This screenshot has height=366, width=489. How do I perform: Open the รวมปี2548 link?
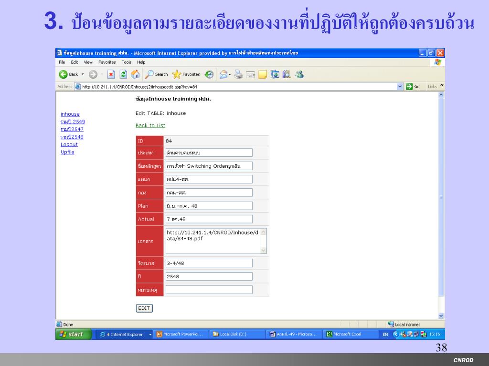click(72, 137)
